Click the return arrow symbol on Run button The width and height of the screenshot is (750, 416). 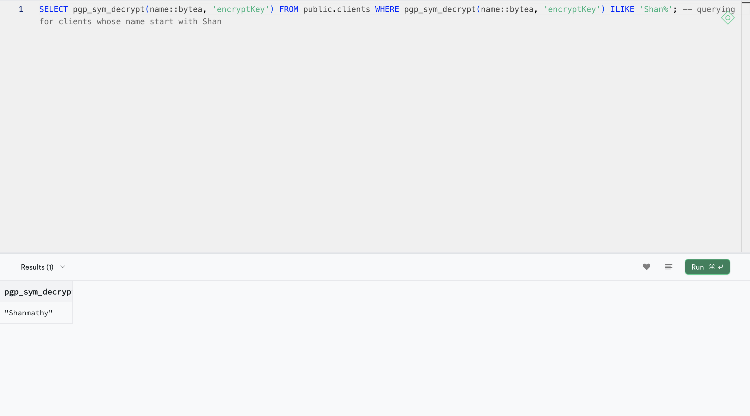[721, 267]
